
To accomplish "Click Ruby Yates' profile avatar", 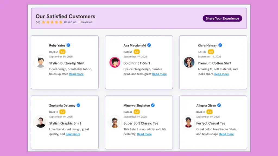I will (40, 62).
